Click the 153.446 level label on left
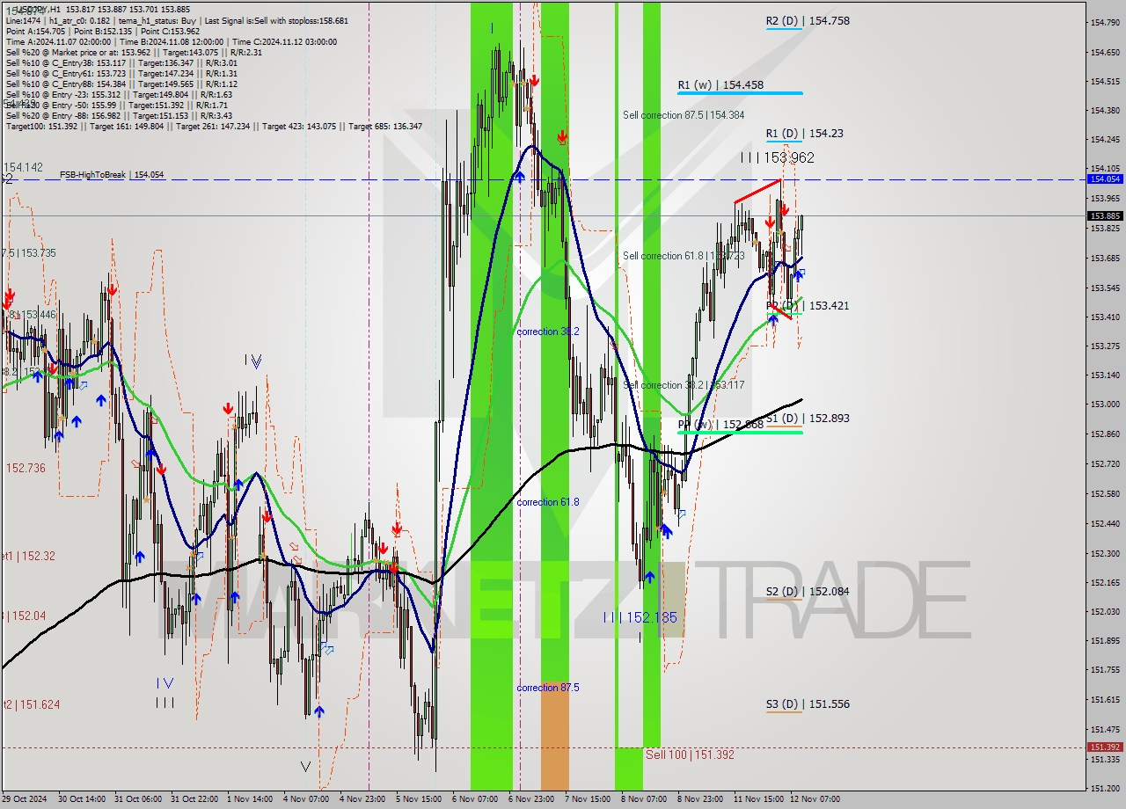 [x=28, y=314]
